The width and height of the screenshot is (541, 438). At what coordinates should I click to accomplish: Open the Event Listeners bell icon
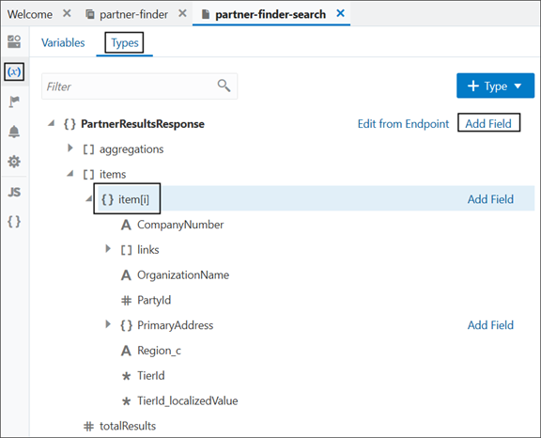(x=14, y=132)
